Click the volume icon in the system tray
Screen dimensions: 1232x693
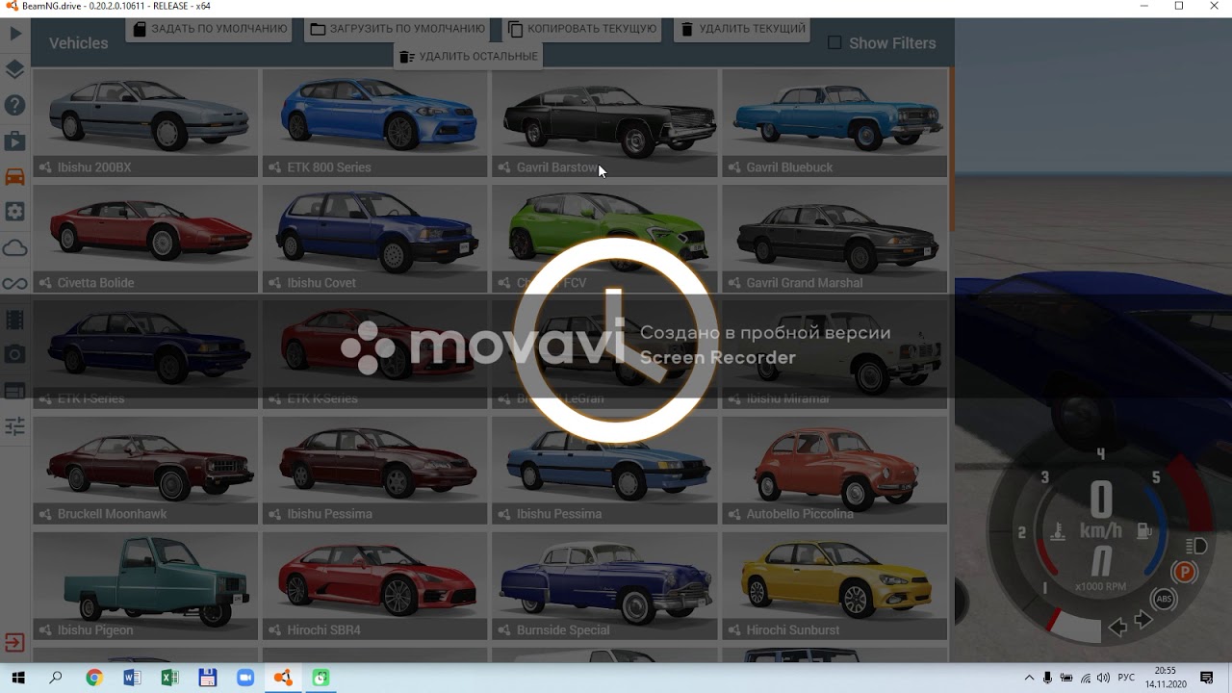pos(1103,678)
